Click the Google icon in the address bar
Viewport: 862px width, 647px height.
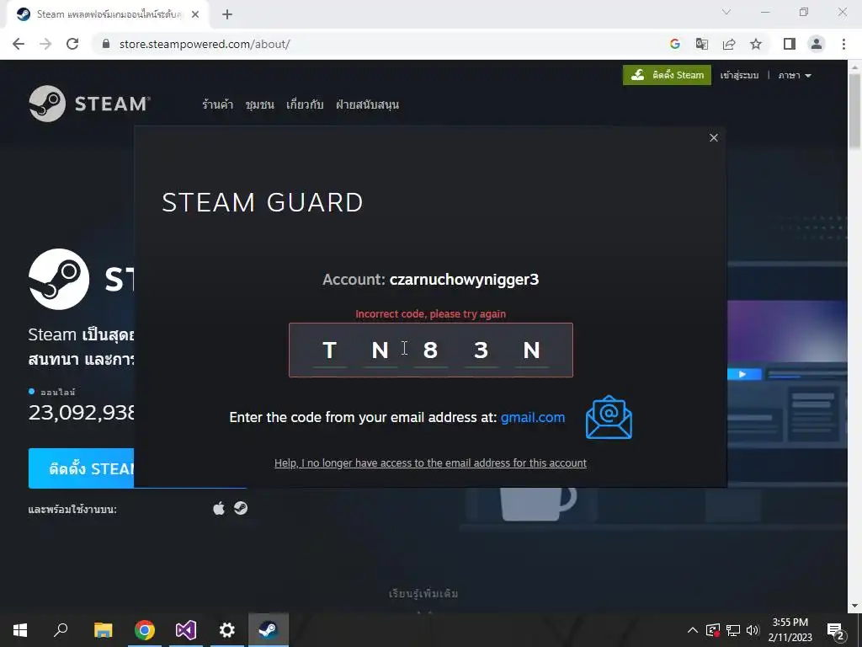coord(675,44)
